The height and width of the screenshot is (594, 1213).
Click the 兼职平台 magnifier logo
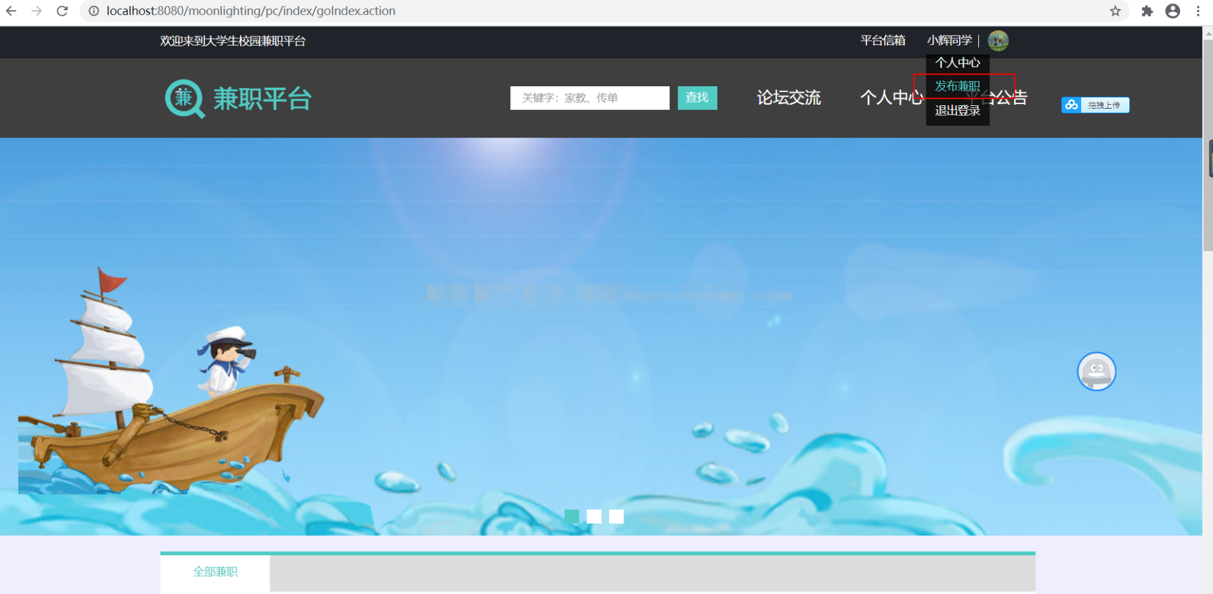tap(185, 99)
